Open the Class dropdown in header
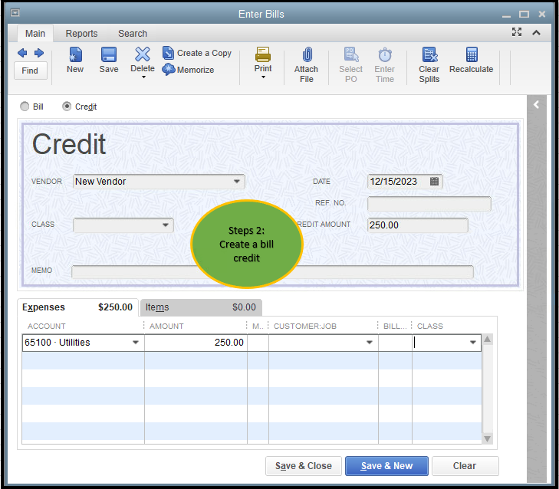This screenshot has height=489, width=559. [x=166, y=225]
